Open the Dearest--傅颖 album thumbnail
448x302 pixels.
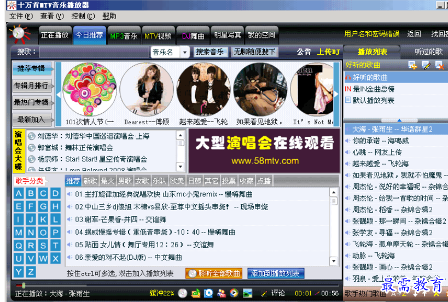pyautogui.click(x=147, y=89)
